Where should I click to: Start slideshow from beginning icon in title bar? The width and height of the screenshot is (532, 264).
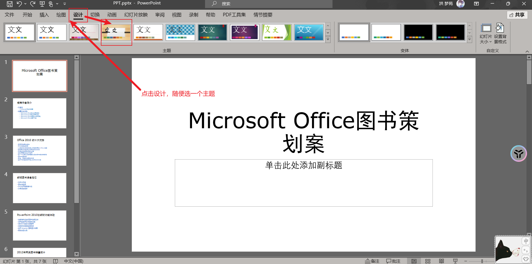click(x=42, y=4)
